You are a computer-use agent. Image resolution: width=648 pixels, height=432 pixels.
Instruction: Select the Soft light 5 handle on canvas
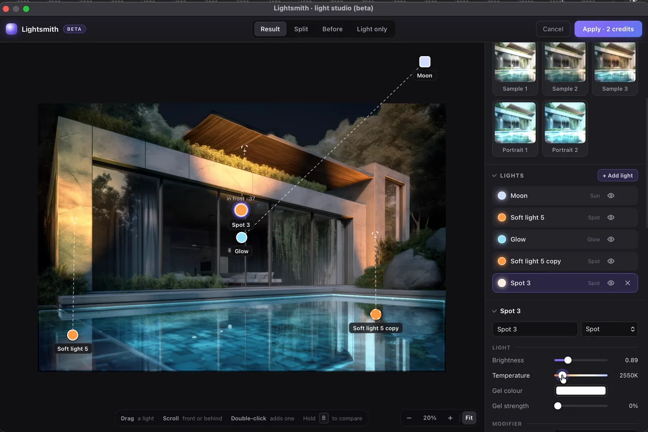coord(73,335)
